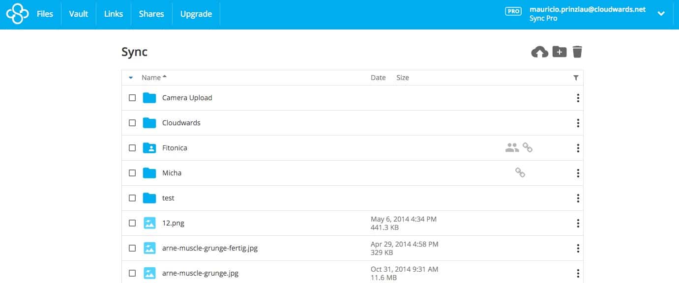The width and height of the screenshot is (679, 283).
Task: Tick the checkbox for arne-muscle-grunge-fertig.jpg
Action: (132, 248)
